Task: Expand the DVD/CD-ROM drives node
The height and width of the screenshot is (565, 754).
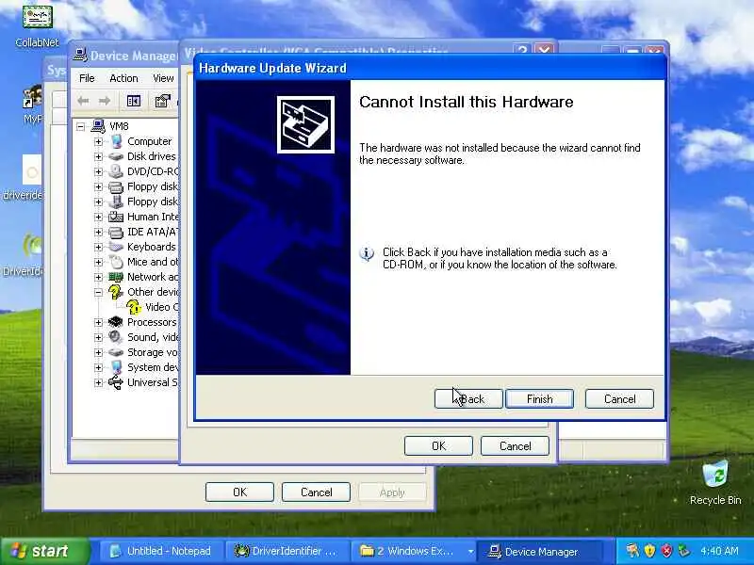Action: [98, 171]
